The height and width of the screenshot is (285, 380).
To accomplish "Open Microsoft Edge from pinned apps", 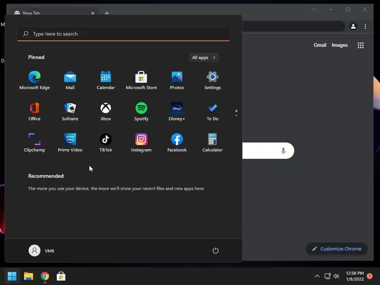I will click(x=35, y=81).
